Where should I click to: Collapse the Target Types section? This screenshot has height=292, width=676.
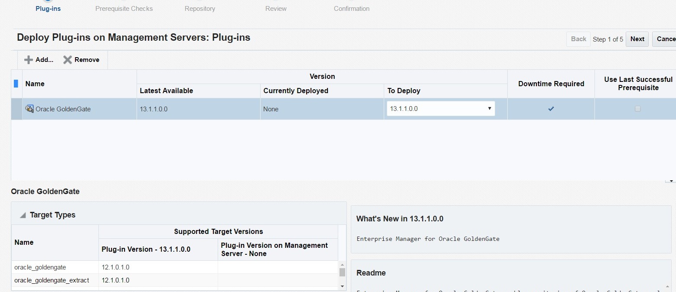tap(23, 215)
